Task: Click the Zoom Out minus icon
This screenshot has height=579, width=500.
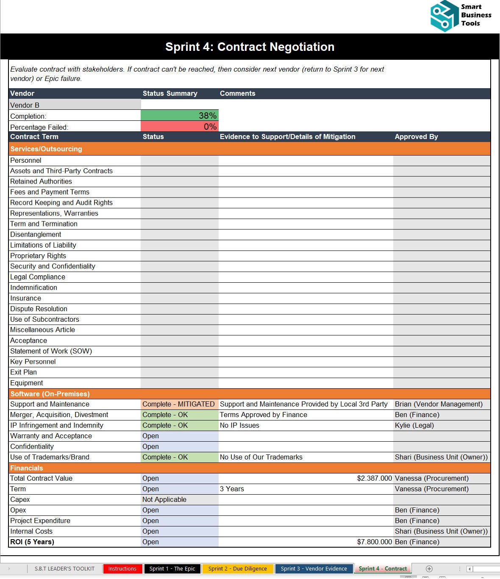Action: pos(482,577)
